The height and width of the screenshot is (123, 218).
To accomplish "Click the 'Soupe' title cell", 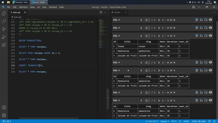I will coord(127,46).
